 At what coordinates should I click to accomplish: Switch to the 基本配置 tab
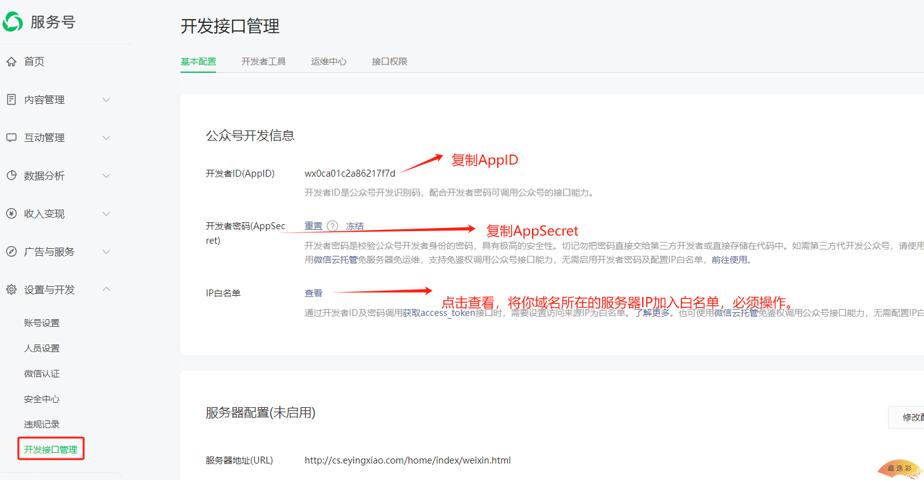[x=198, y=61]
